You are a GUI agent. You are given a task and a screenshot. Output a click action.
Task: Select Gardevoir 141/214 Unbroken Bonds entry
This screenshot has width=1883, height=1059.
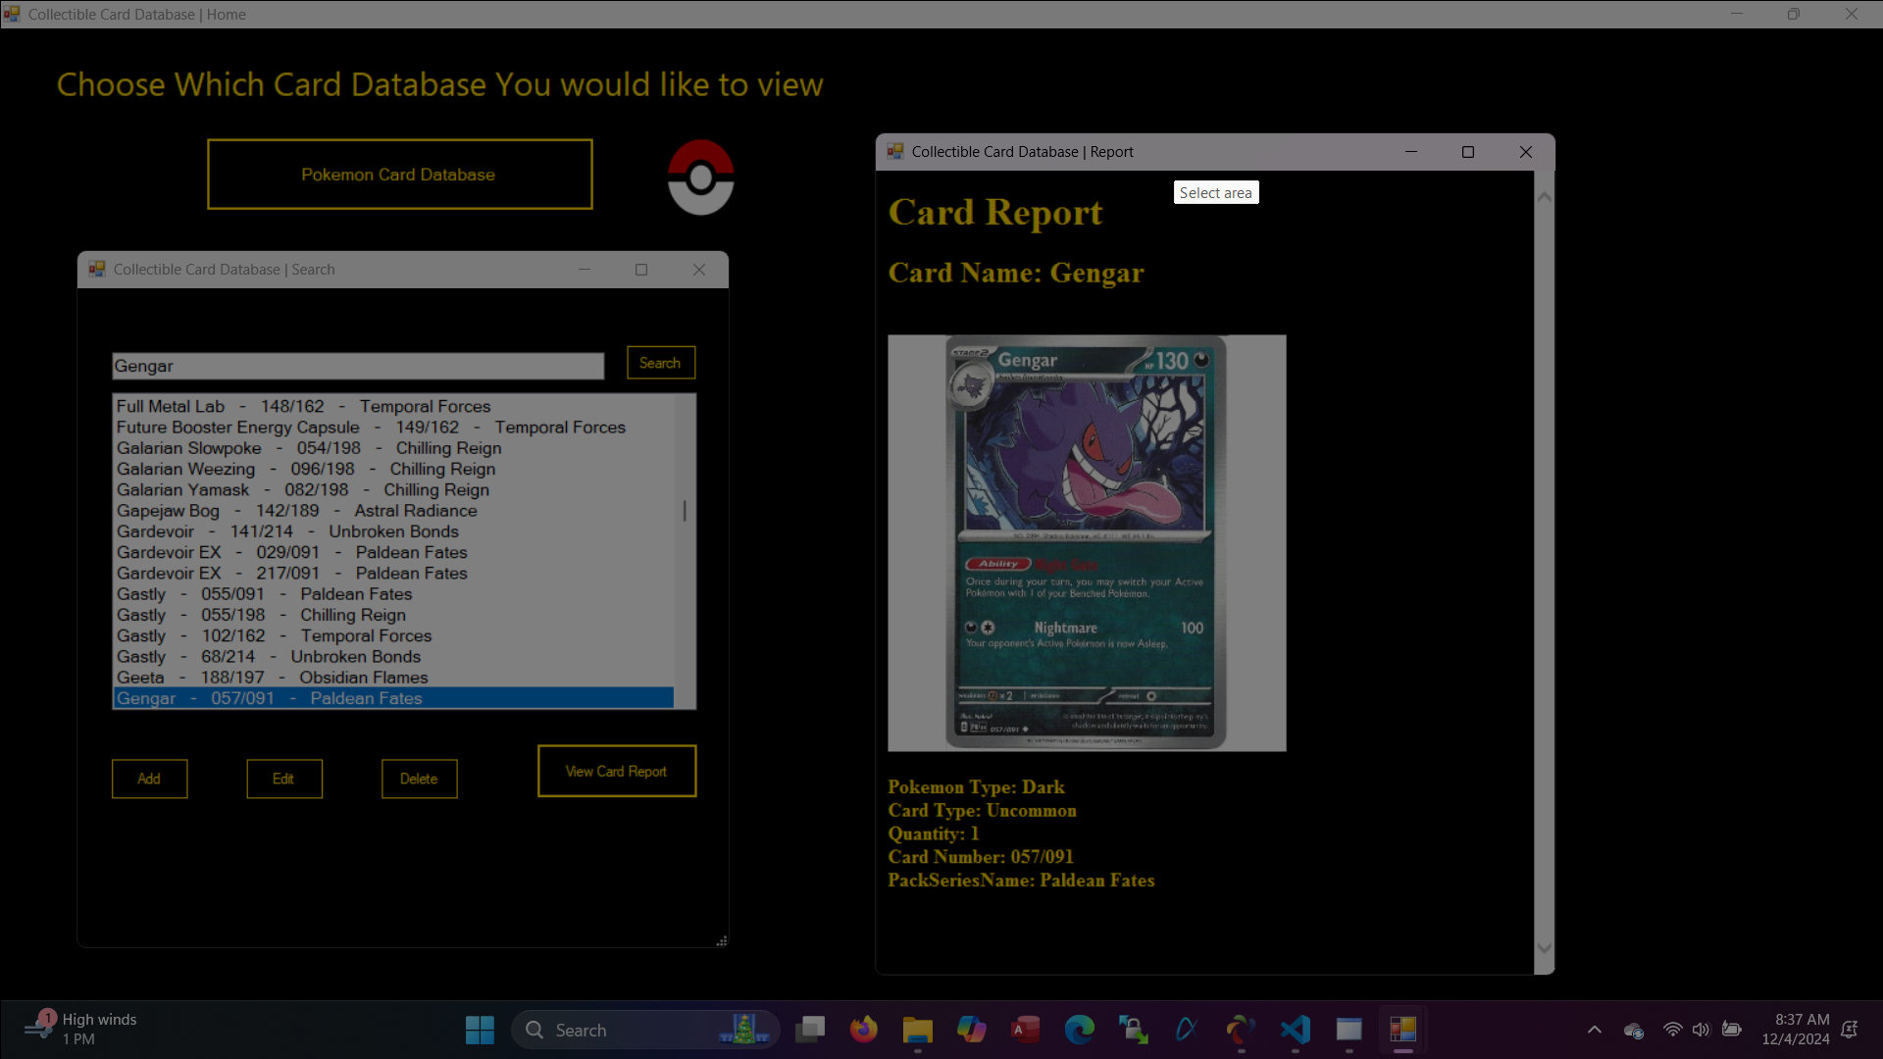point(287,531)
